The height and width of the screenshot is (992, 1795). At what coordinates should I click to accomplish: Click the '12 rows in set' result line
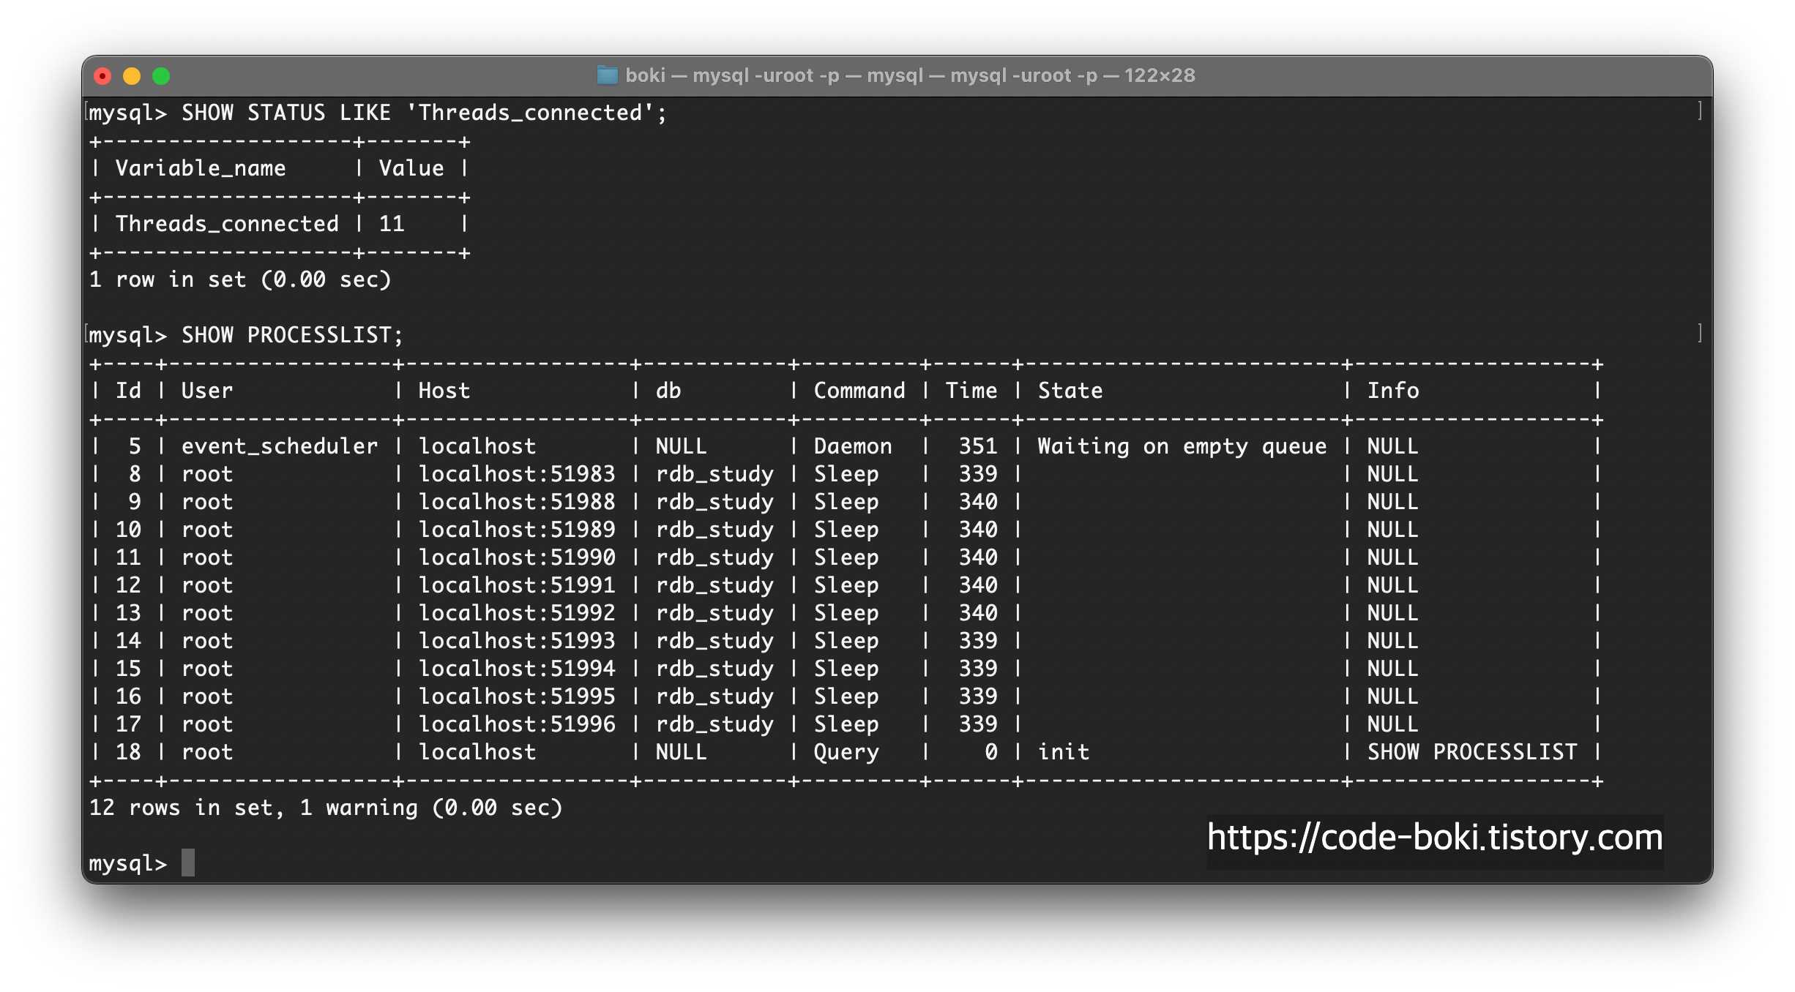click(x=325, y=808)
